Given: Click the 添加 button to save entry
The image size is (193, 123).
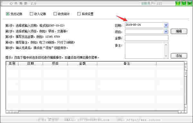Looking at the screenshot, I should coord(179,56).
